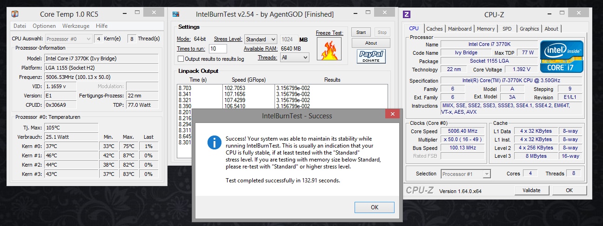This screenshot has width=603, height=226.
Task: Click Kern #0 temperature 37°C
Action: click(x=71, y=146)
